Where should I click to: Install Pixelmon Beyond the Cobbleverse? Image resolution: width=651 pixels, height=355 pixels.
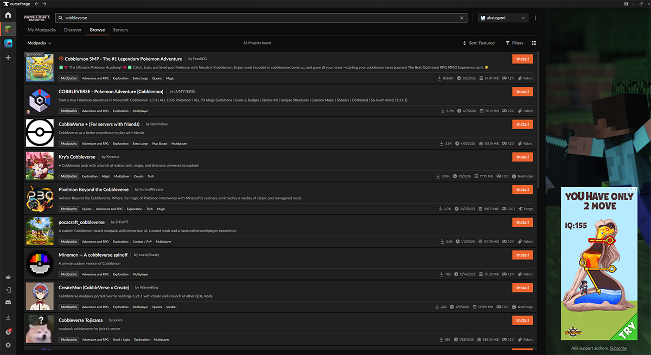(x=522, y=189)
